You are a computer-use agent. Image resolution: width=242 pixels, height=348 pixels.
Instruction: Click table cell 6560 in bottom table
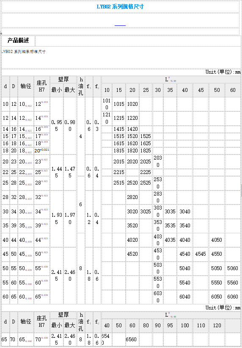point(131,340)
